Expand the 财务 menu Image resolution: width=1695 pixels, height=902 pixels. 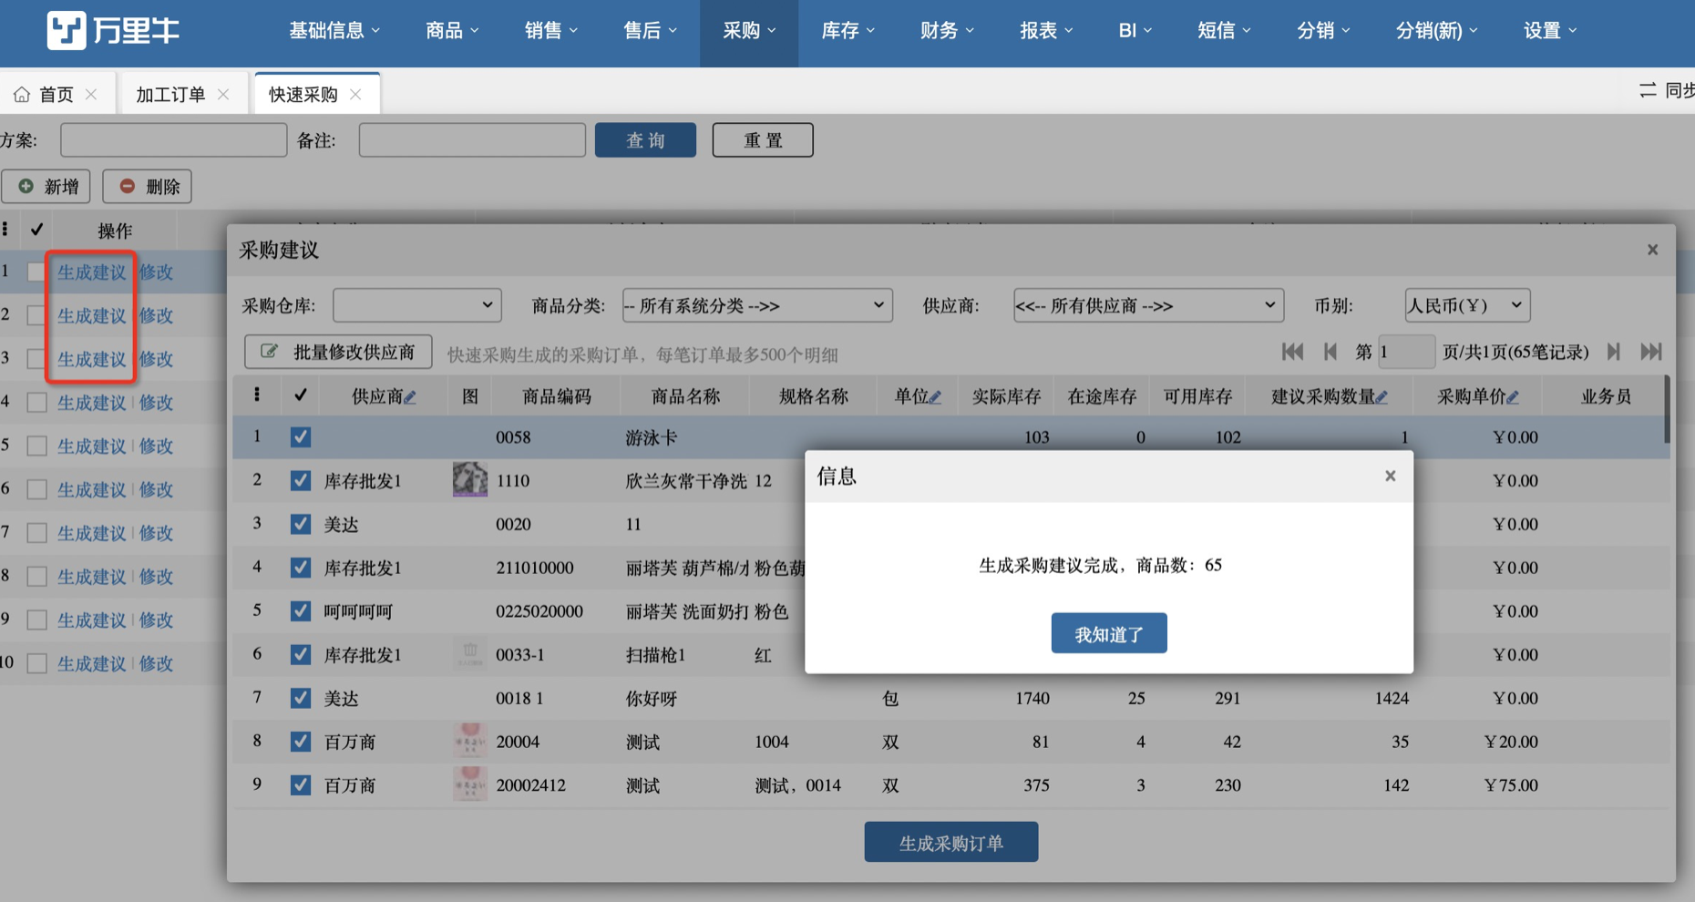pyautogui.click(x=947, y=31)
